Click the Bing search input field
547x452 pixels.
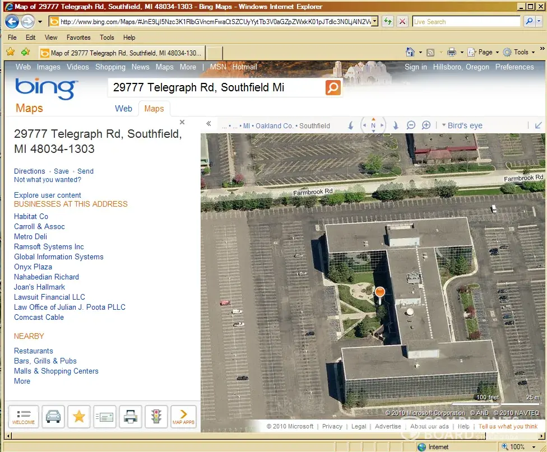(x=216, y=88)
